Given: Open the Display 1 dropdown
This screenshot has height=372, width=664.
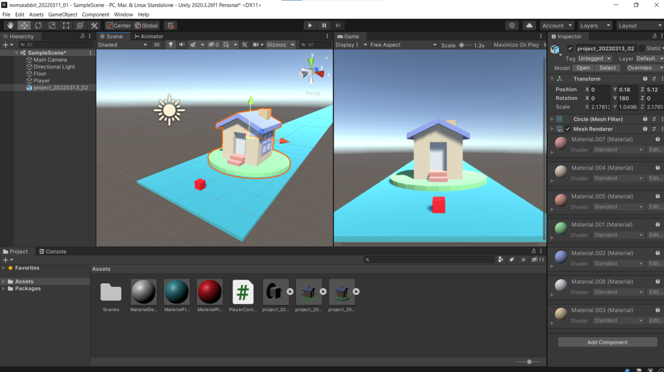Looking at the screenshot, I should (x=351, y=45).
